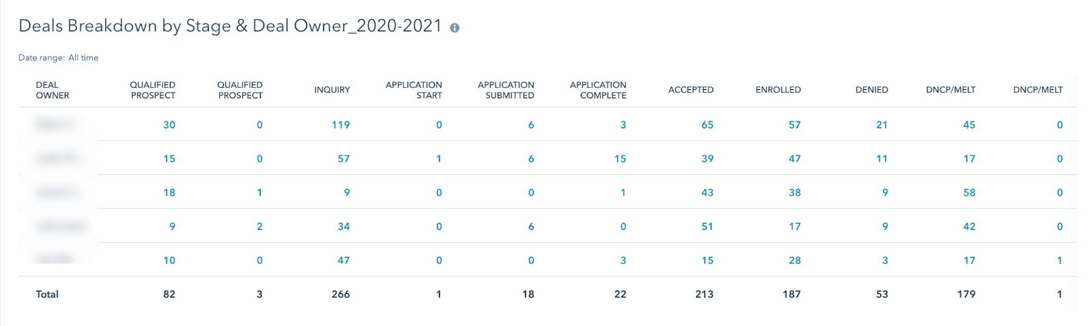Screen dimensions: 1092x326
Task: Click the info icon beside the report title
Action: [x=455, y=28]
